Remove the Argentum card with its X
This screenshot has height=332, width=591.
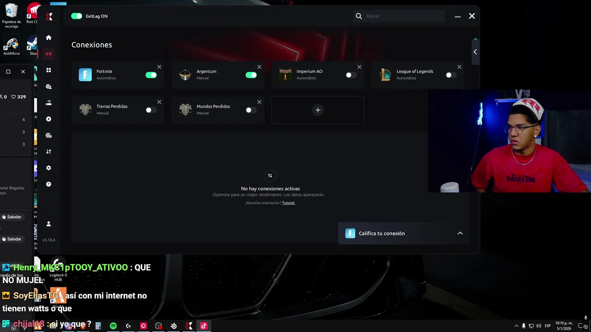click(x=259, y=67)
